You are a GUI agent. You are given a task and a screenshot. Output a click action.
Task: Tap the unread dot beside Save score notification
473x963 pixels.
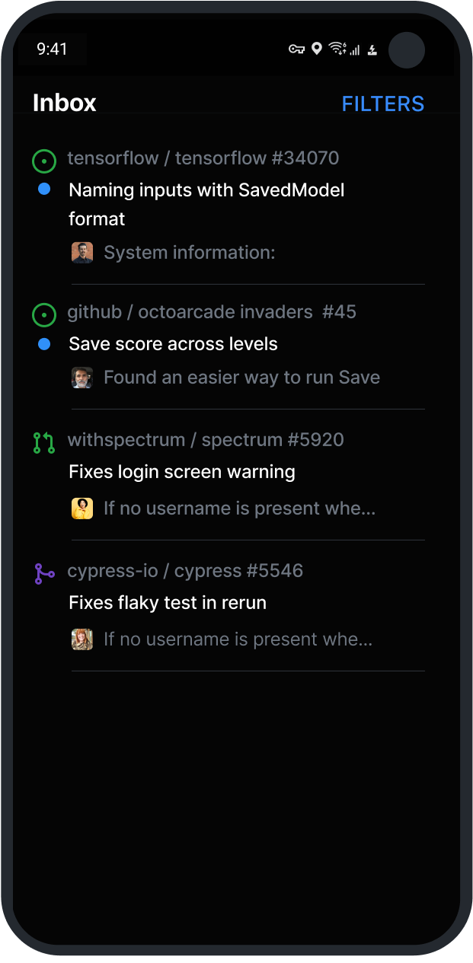[44, 344]
